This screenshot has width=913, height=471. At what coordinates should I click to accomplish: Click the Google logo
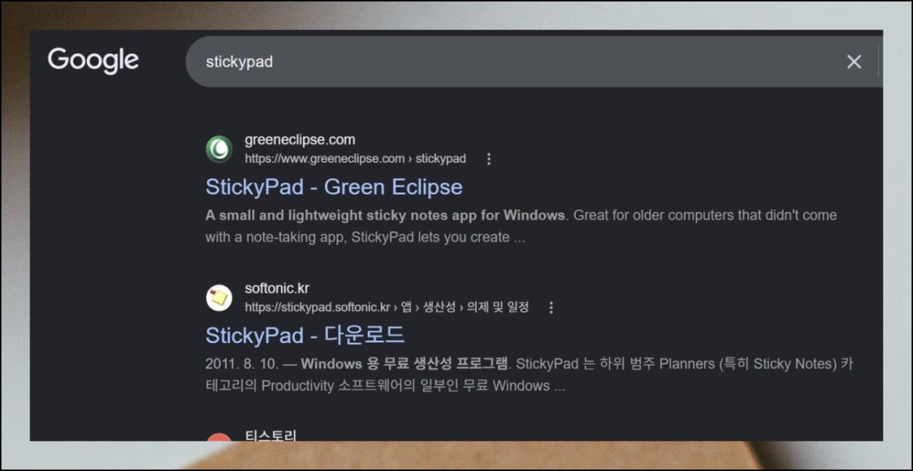[93, 60]
